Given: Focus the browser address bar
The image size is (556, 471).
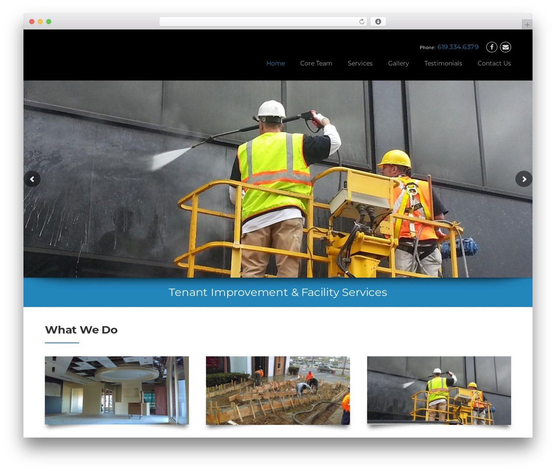Looking at the screenshot, I should [x=263, y=22].
